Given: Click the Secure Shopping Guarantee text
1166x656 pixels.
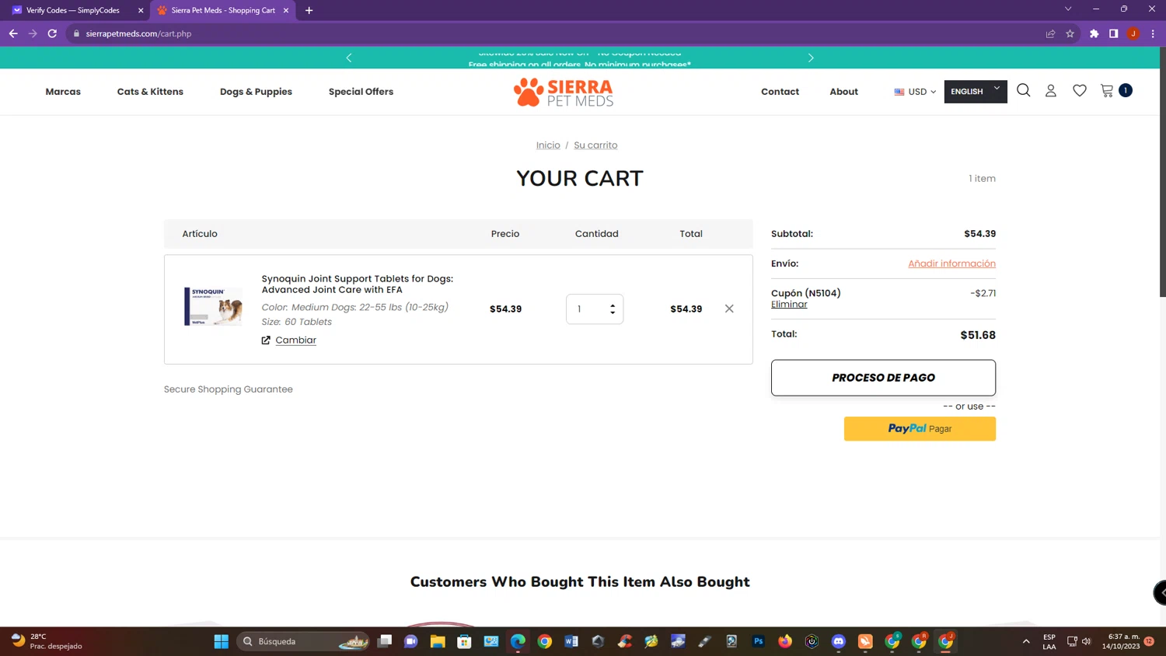Looking at the screenshot, I should [x=229, y=389].
